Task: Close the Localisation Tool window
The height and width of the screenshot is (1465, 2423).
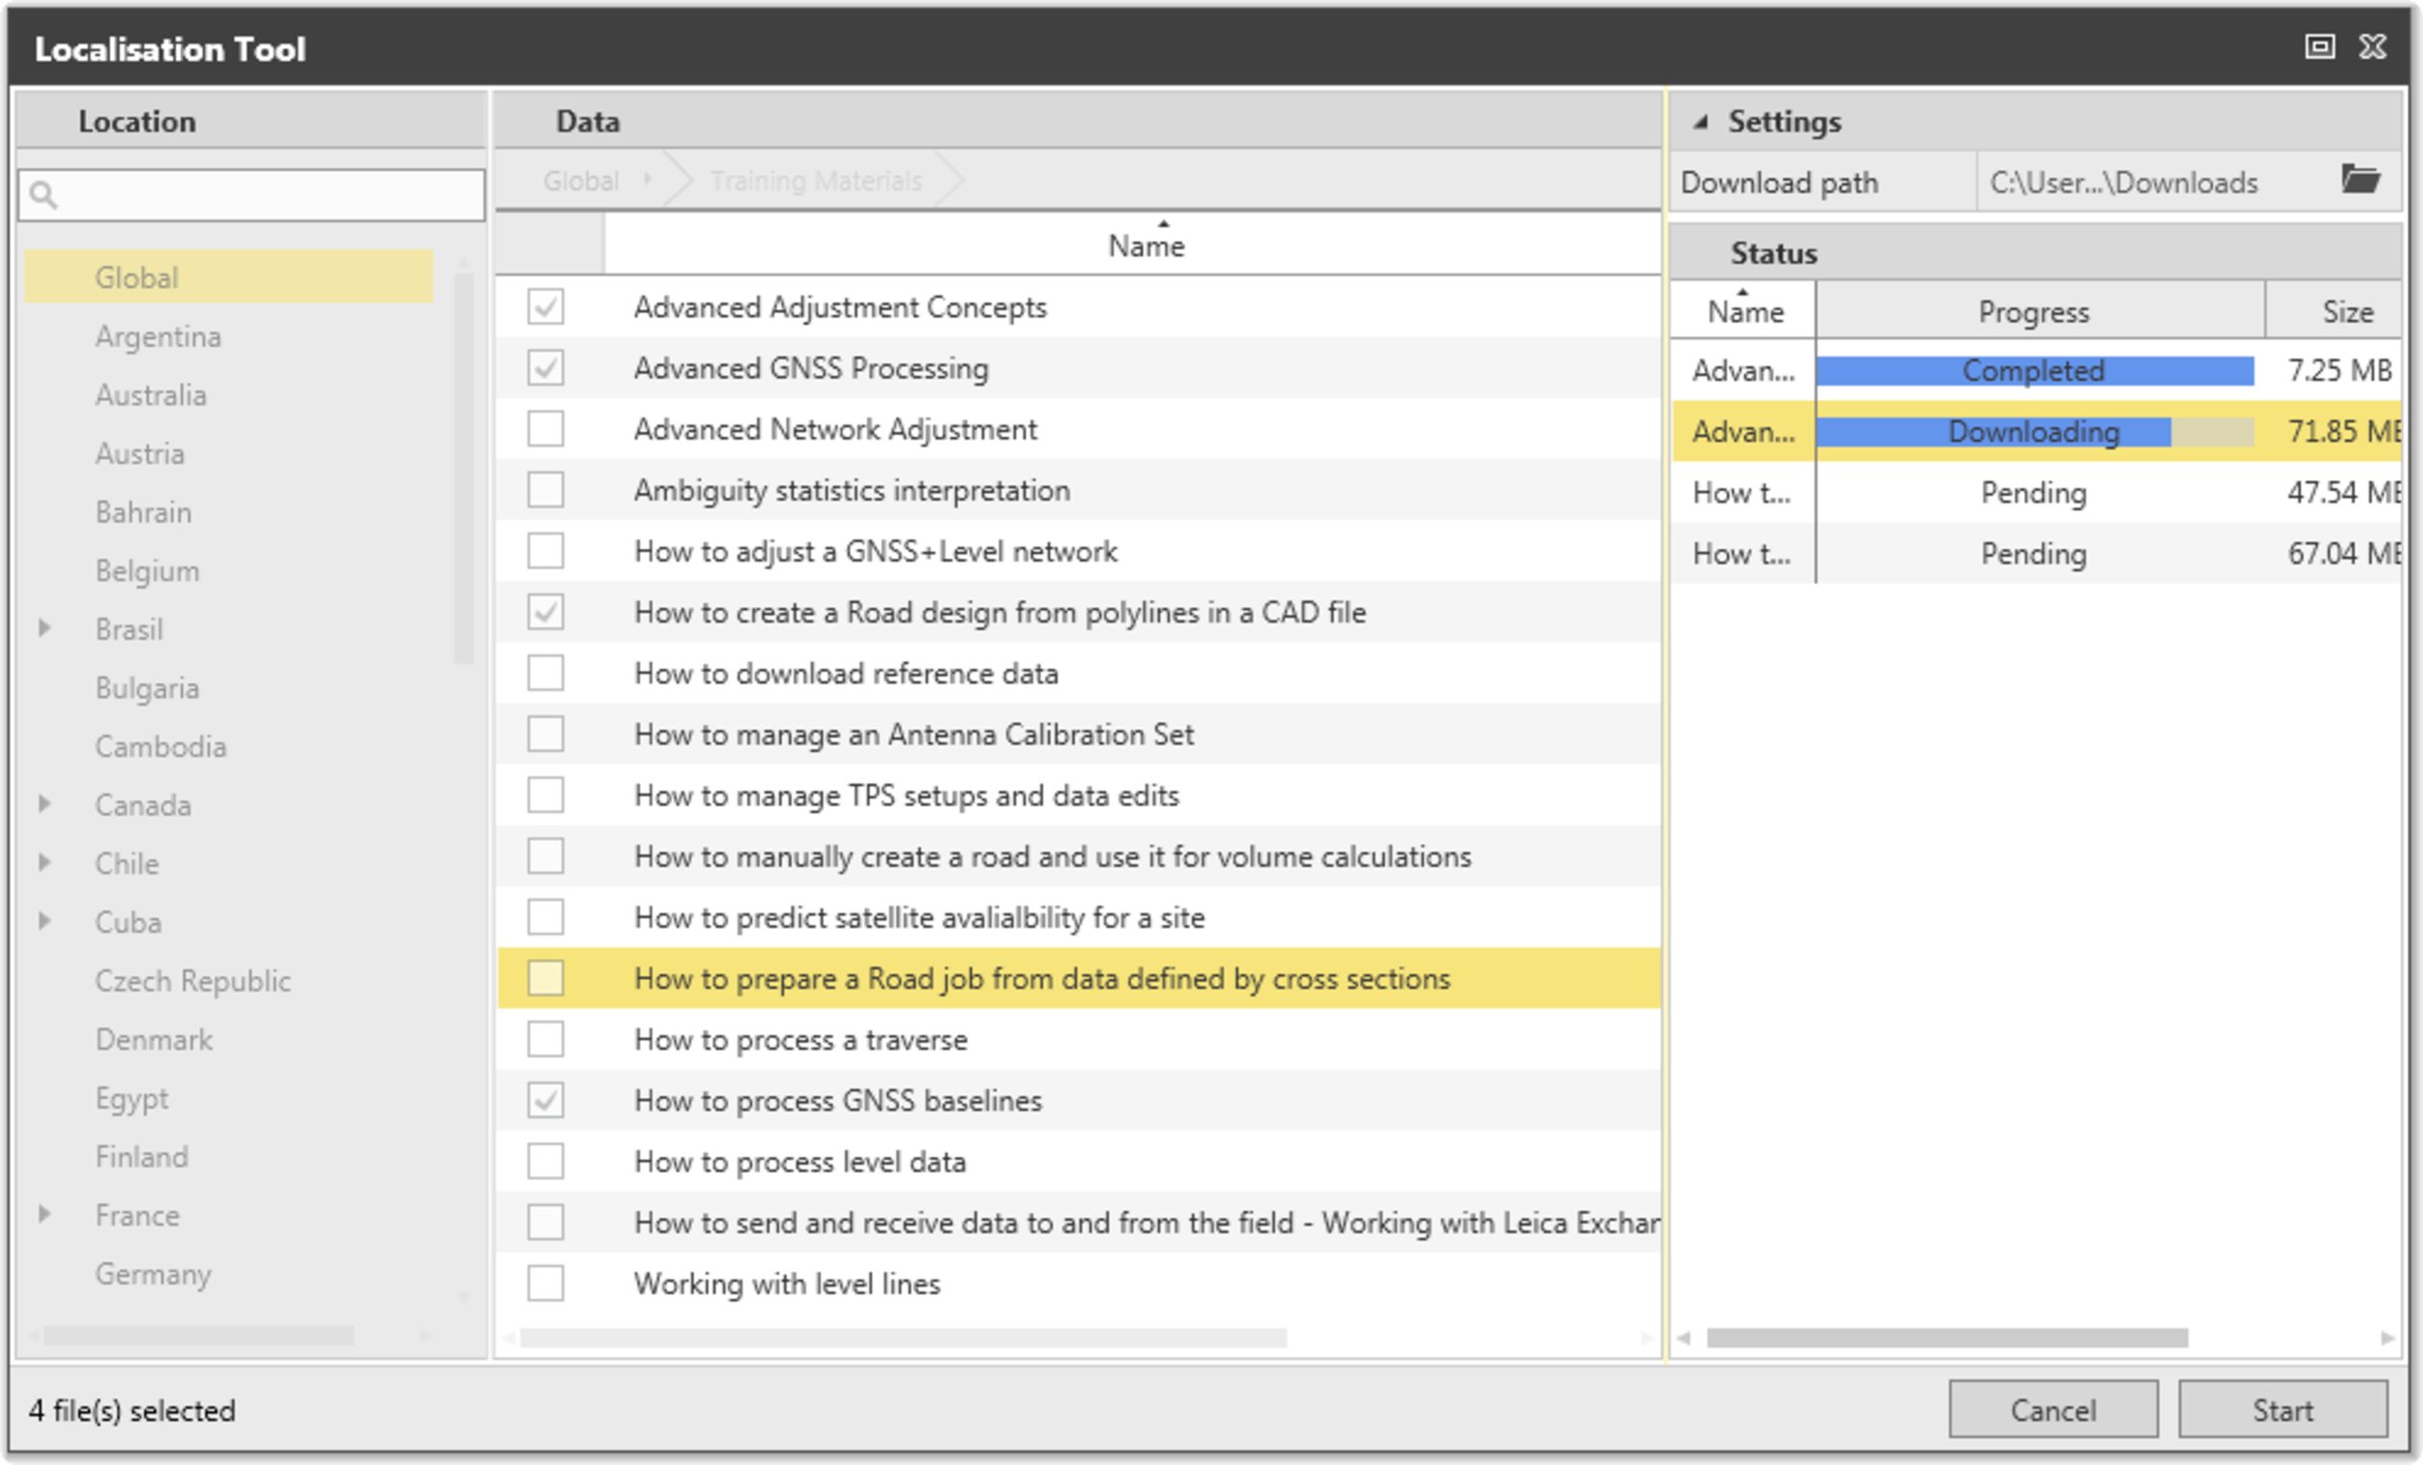Action: click(2373, 46)
